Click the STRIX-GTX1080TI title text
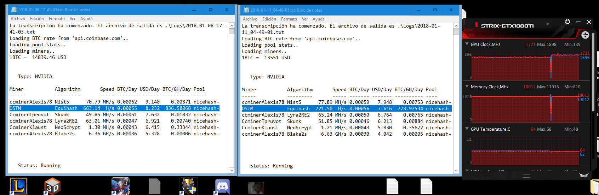599x195 pixels. pos(507,26)
